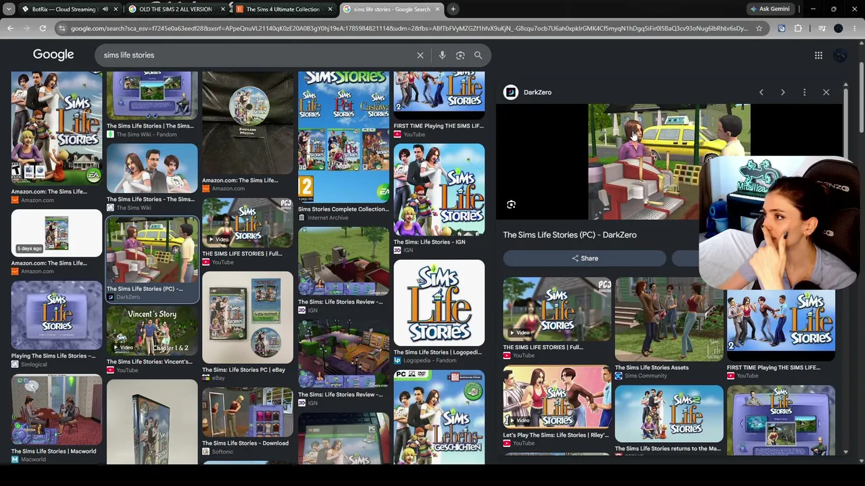The width and height of the screenshot is (865, 486).
Task: Mute the BotRix tab audio
Action: pyautogui.click(x=105, y=9)
